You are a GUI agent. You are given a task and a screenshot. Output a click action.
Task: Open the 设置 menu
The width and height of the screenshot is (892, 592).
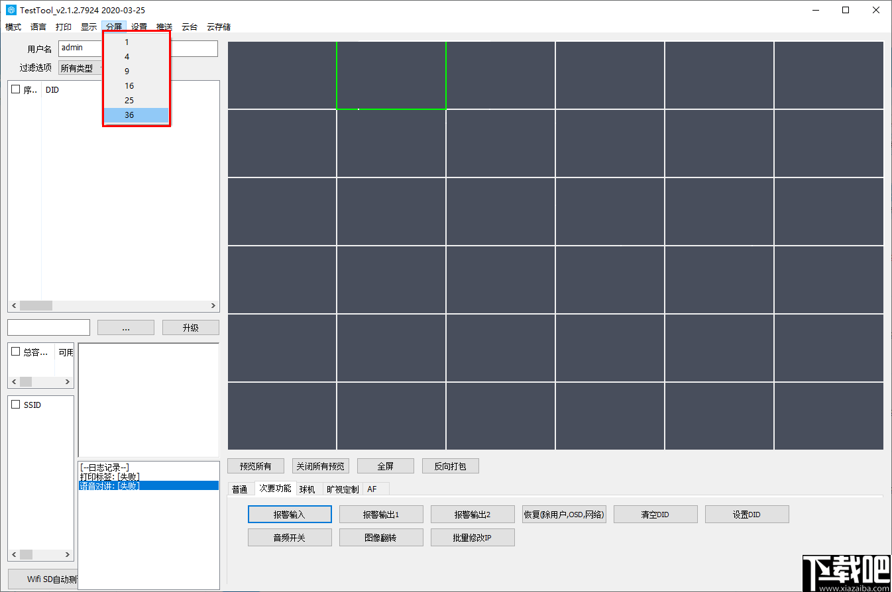point(139,26)
